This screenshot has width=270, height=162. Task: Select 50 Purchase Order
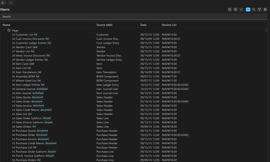coord(23,135)
